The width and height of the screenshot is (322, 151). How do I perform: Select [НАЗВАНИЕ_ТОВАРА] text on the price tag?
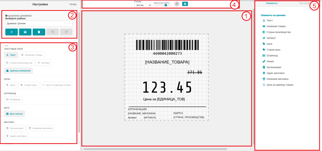[167, 62]
